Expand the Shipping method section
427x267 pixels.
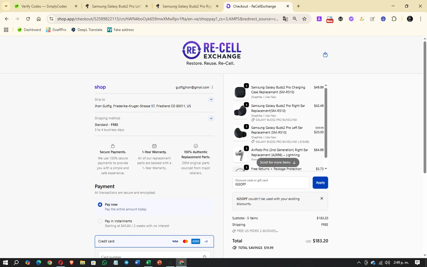tap(211, 118)
